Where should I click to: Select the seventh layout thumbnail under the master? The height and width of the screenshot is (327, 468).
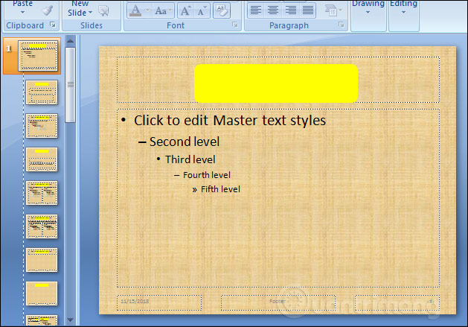tap(42, 293)
